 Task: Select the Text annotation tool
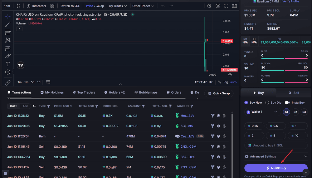tap(8, 64)
